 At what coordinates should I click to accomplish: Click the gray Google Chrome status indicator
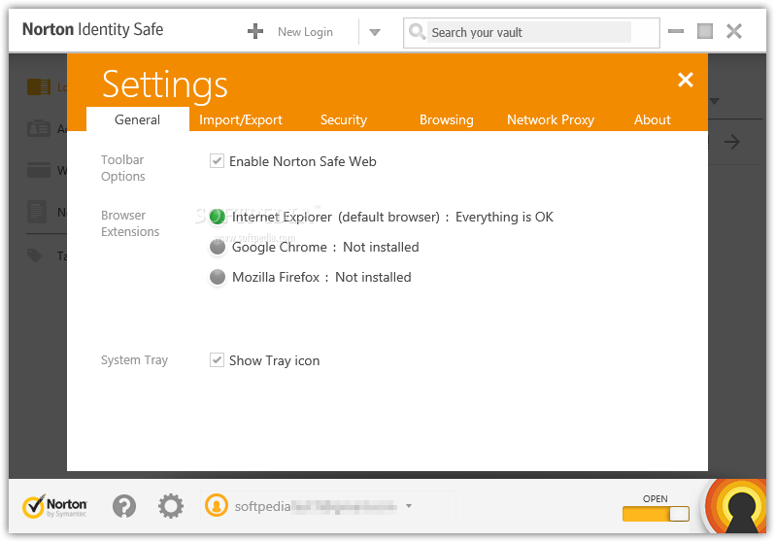tap(217, 247)
